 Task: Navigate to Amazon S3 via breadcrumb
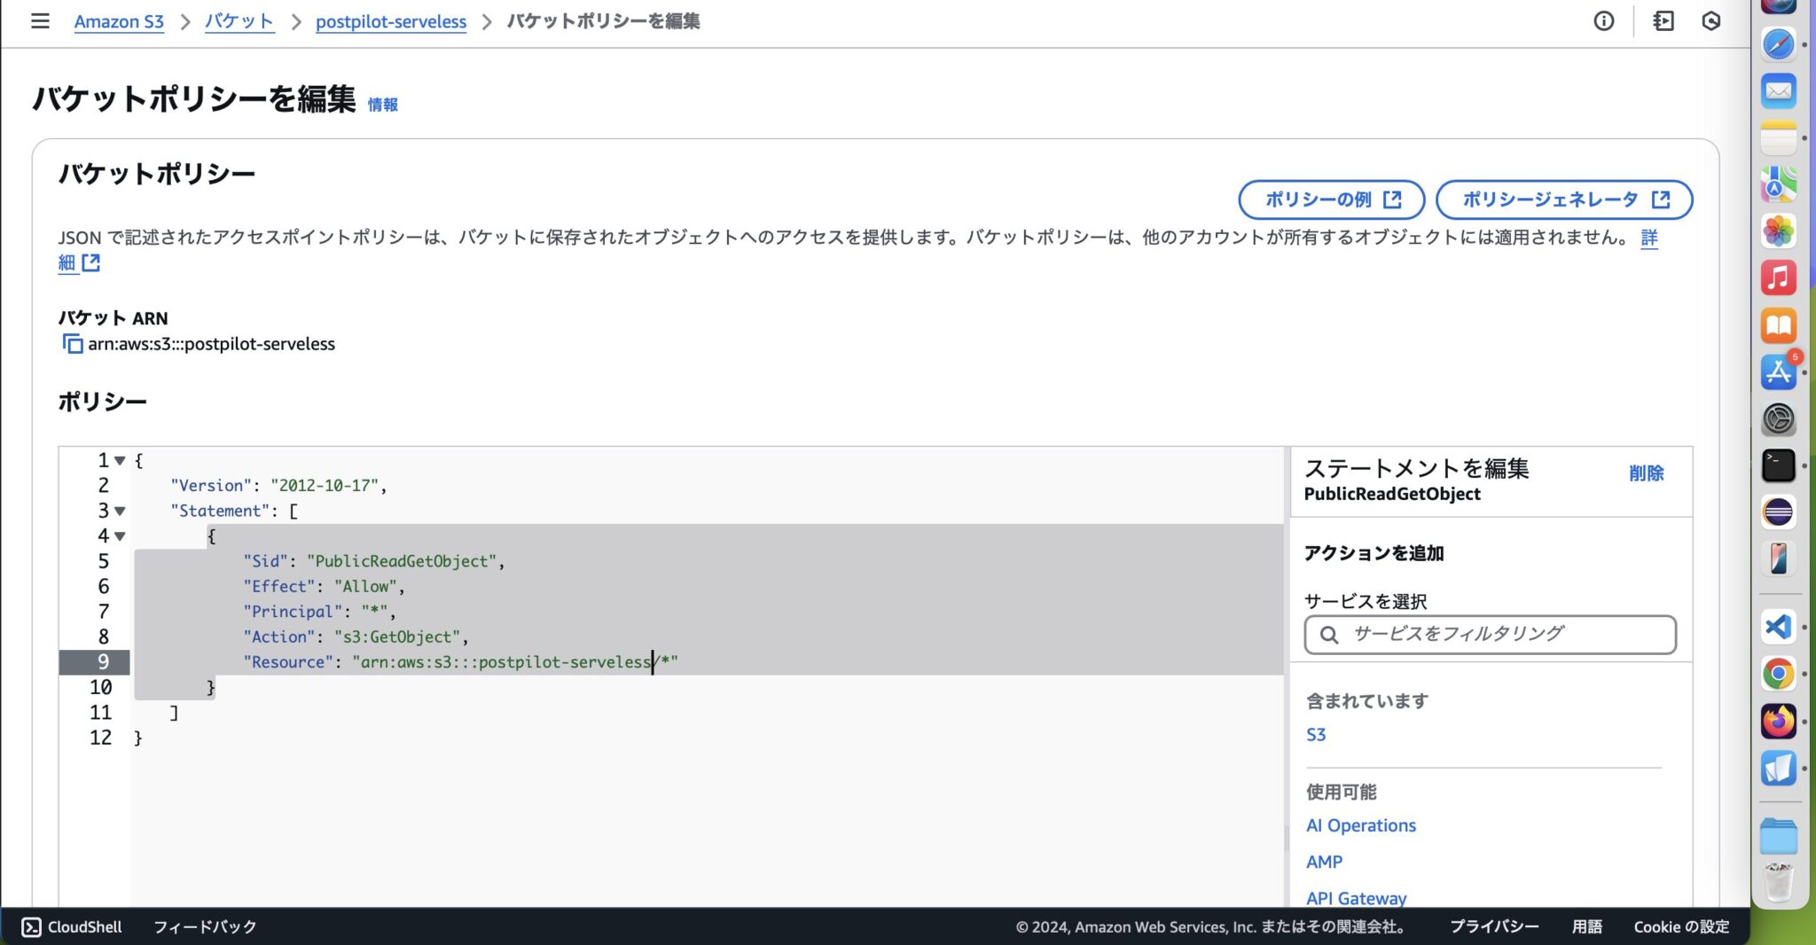pos(119,21)
